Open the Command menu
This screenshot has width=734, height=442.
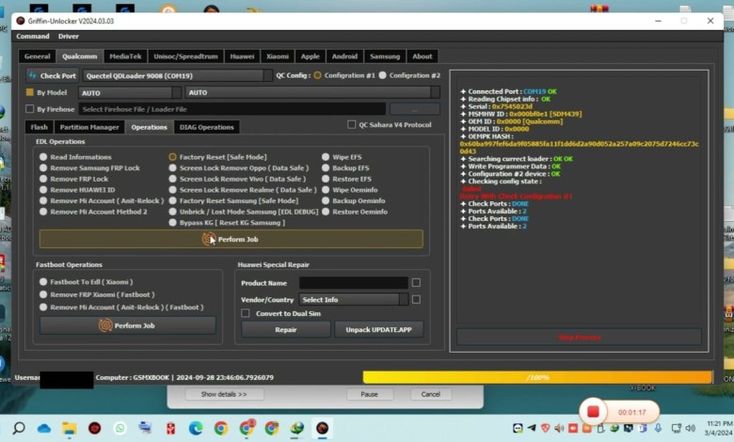pos(33,36)
